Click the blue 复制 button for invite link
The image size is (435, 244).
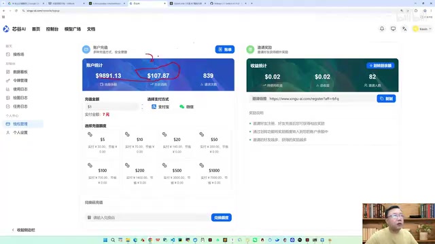tap(386, 98)
